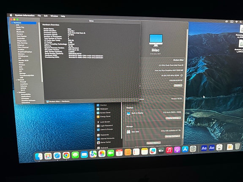The height and width of the screenshot is (182, 243).
Task: Open the Trash in the Dock
Action: click(237, 146)
